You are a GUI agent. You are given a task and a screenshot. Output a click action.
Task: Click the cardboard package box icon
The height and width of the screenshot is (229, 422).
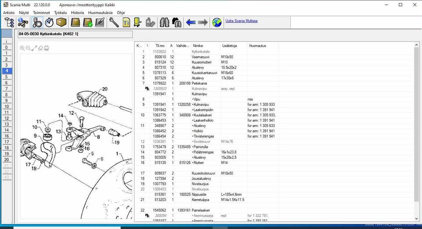[62, 22]
